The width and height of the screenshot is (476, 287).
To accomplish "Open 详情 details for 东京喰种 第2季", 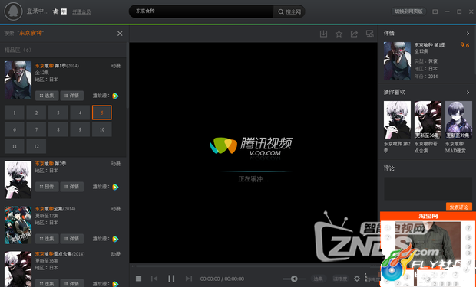I will pos(71,187).
